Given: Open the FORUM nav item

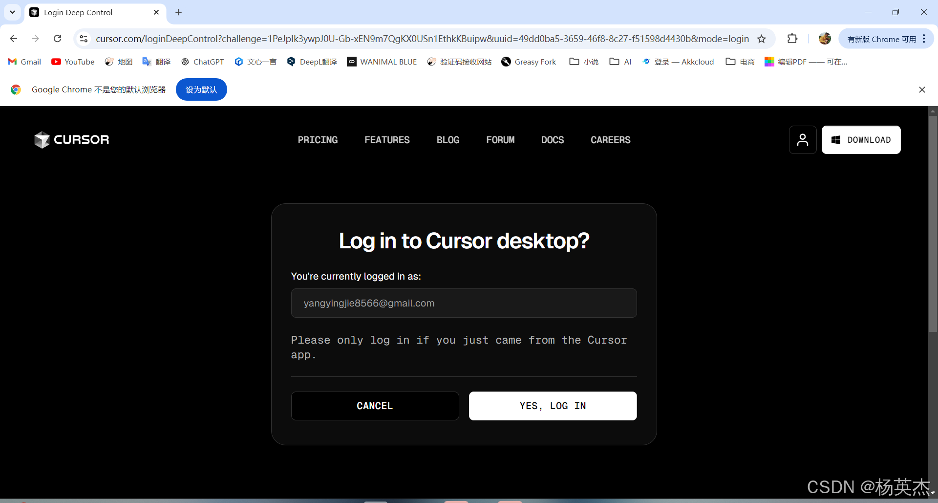Looking at the screenshot, I should pos(500,140).
